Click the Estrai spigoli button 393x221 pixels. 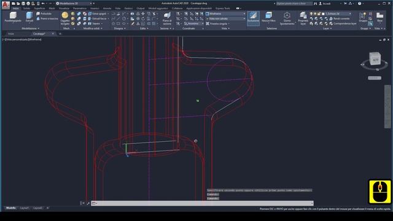pos(97,14)
